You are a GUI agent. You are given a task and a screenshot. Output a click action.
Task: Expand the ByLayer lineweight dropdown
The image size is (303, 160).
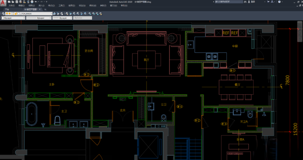coord(70,18)
